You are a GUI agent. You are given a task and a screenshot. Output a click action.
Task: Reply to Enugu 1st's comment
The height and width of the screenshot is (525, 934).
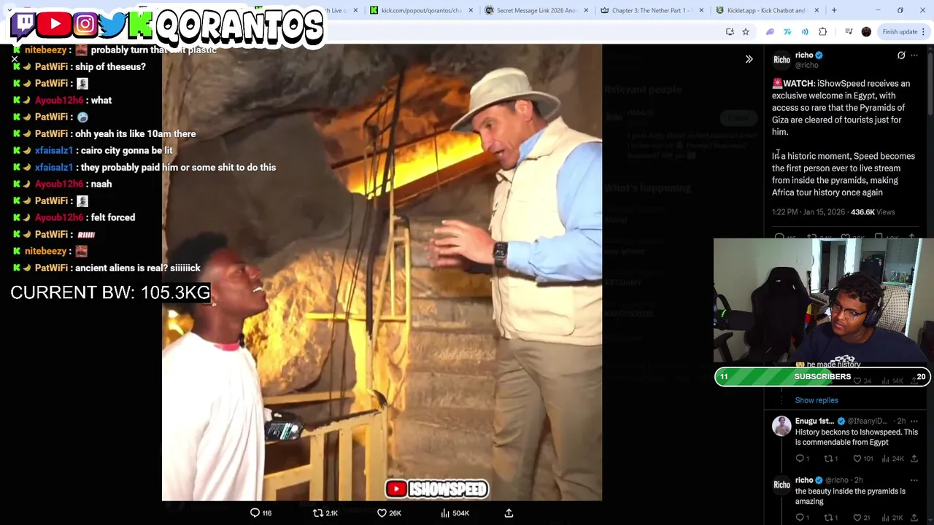click(x=801, y=459)
